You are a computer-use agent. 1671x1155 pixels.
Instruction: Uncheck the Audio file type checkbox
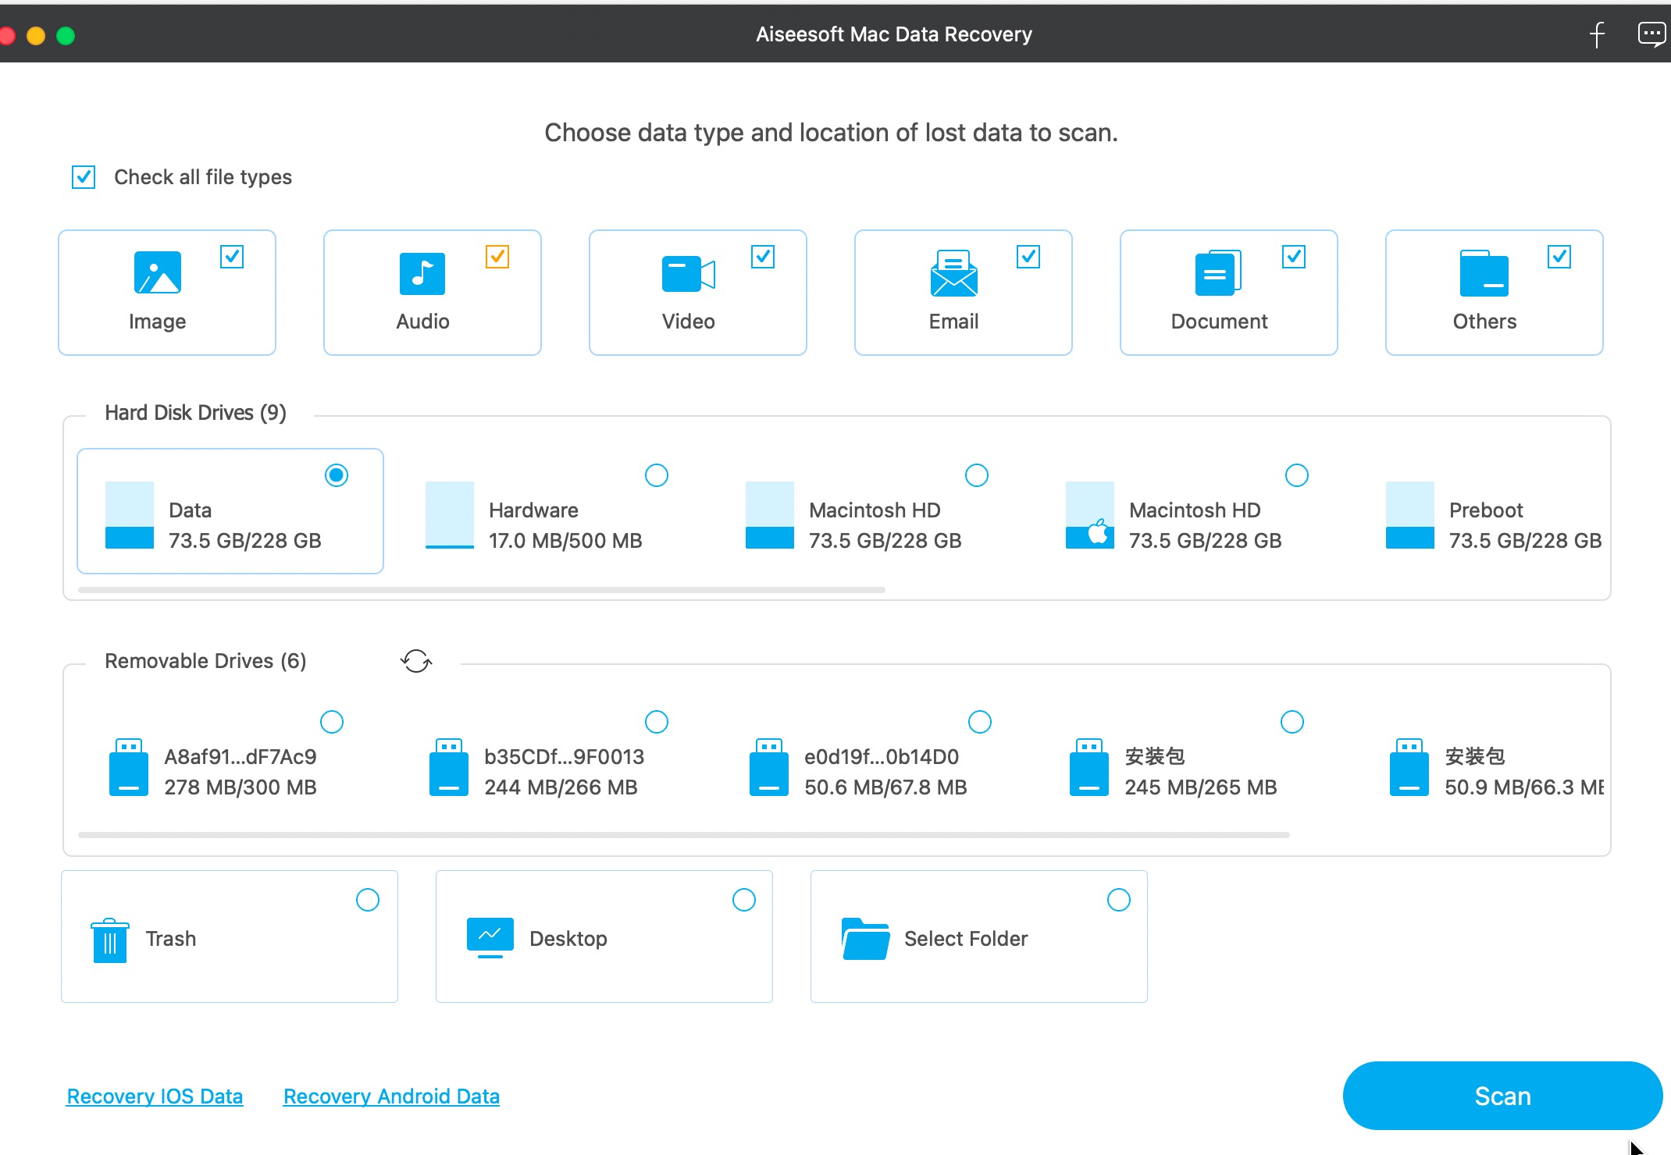(x=497, y=257)
